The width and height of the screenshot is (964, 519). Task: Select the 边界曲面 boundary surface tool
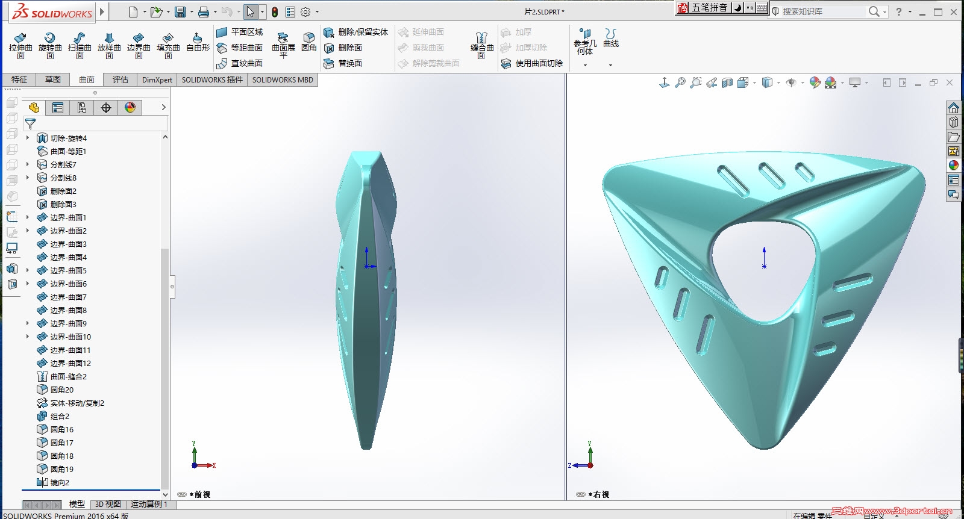[139, 45]
